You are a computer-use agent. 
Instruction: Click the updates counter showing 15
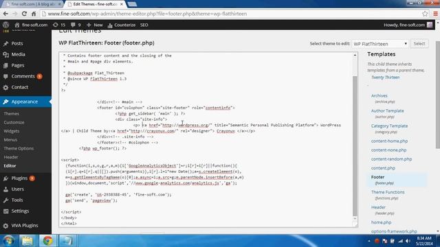click(59, 25)
